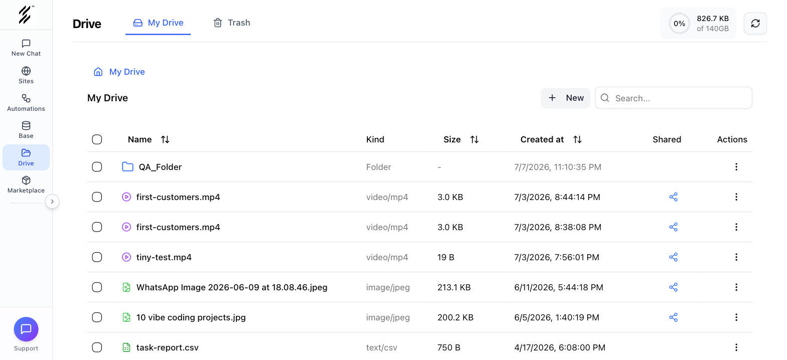The width and height of the screenshot is (787, 360).
Task: Click the share icon for tiny-test.mp4
Action: [674, 257]
